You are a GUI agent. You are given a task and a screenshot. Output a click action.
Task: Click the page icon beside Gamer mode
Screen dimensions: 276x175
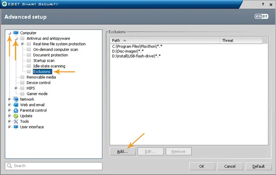point(22,94)
